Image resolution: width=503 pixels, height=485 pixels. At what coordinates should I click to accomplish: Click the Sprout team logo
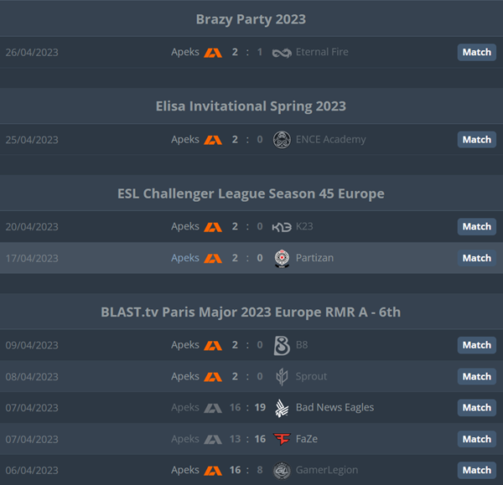[282, 377]
